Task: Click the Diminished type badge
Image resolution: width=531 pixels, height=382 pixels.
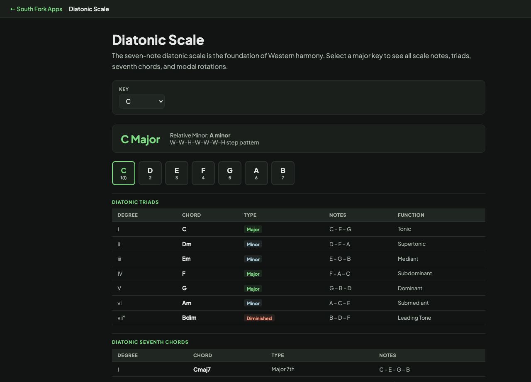Action: coord(259,318)
